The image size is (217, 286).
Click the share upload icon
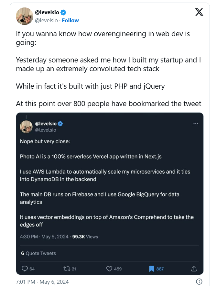click(194, 269)
